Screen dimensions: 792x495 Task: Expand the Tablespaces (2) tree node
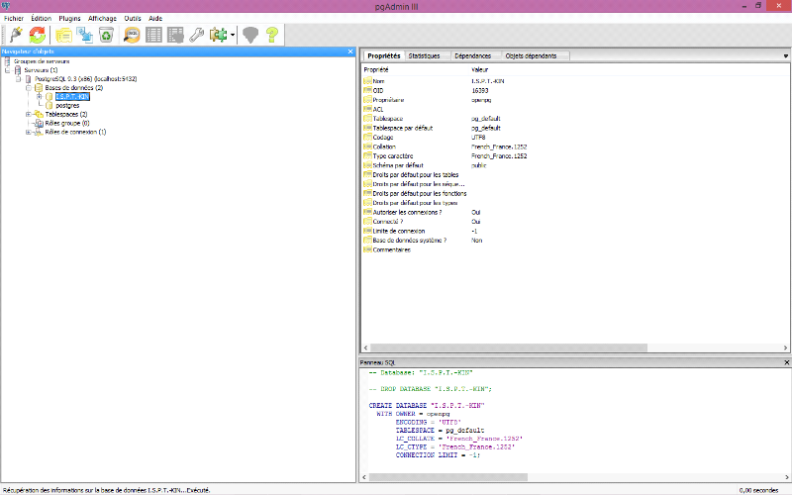(29, 114)
